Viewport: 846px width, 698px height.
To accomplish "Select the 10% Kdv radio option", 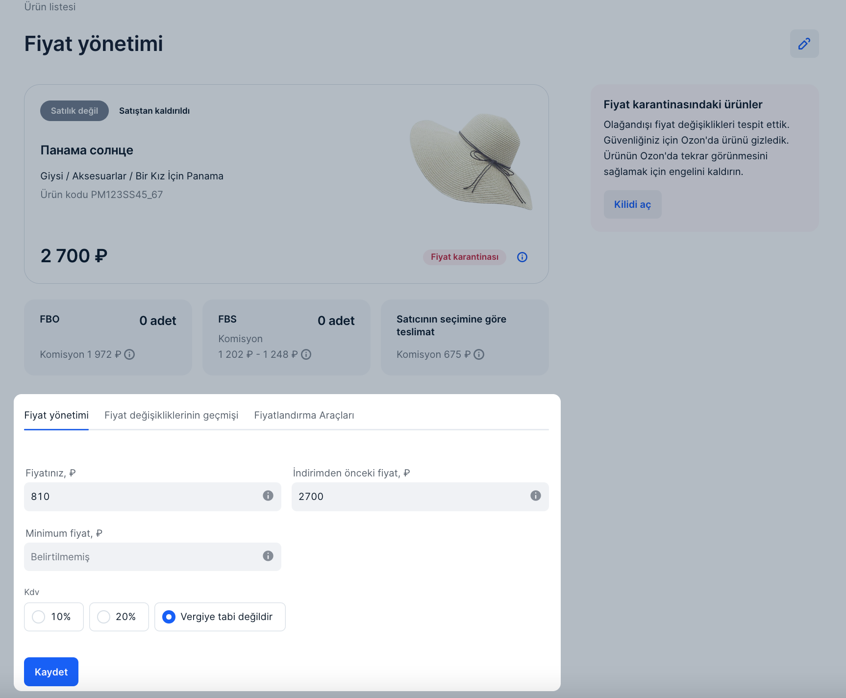I will click(x=54, y=617).
